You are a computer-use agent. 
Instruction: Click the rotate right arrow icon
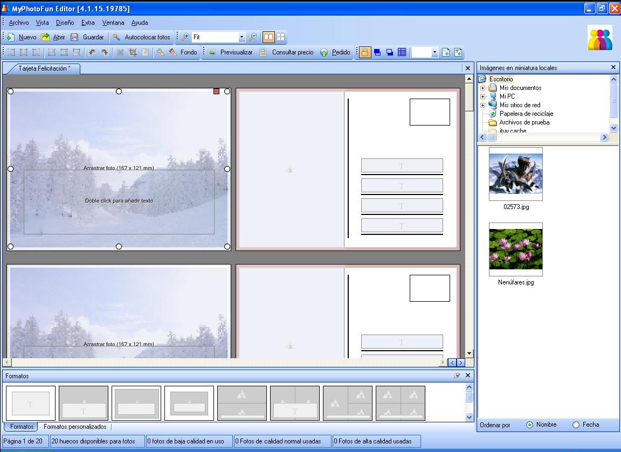point(105,52)
